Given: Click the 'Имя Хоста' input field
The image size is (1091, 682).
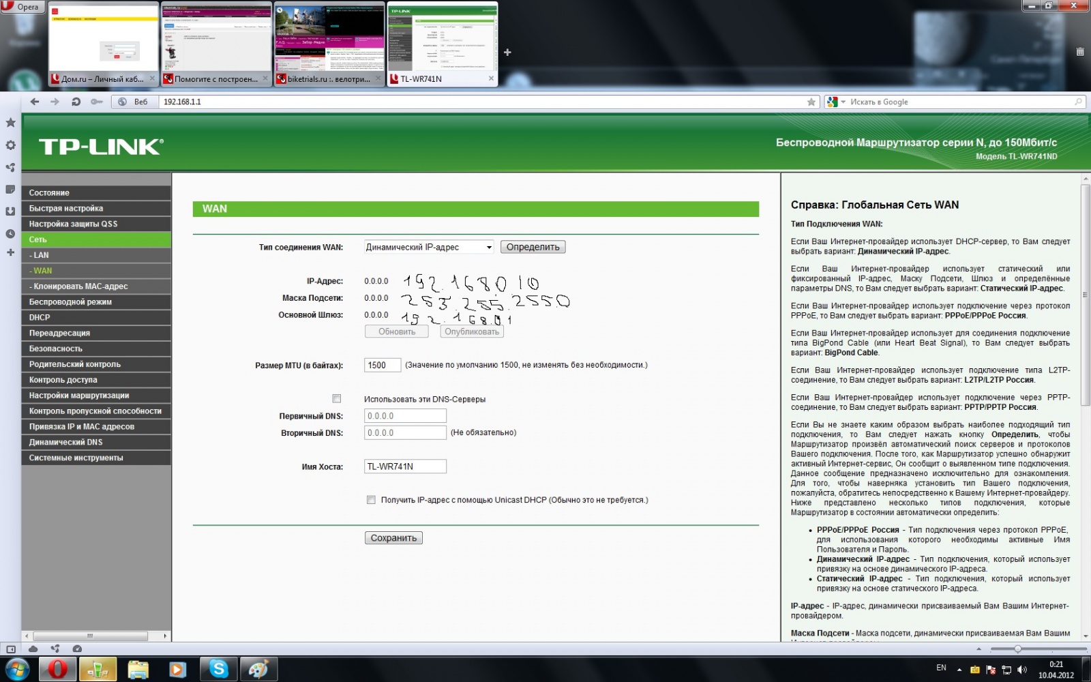Looking at the screenshot, I should click(x=405, y=466).
